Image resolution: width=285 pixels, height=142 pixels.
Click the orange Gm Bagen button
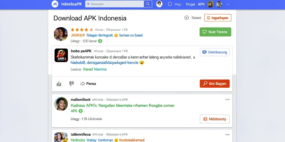pos(215,84)
